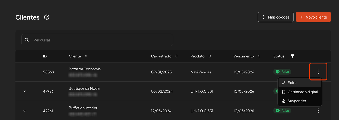Viewport: 339px width, 120px height.
Task: Click the Novo cliente button
Action: pyautogui.click(x=313, y=17)
